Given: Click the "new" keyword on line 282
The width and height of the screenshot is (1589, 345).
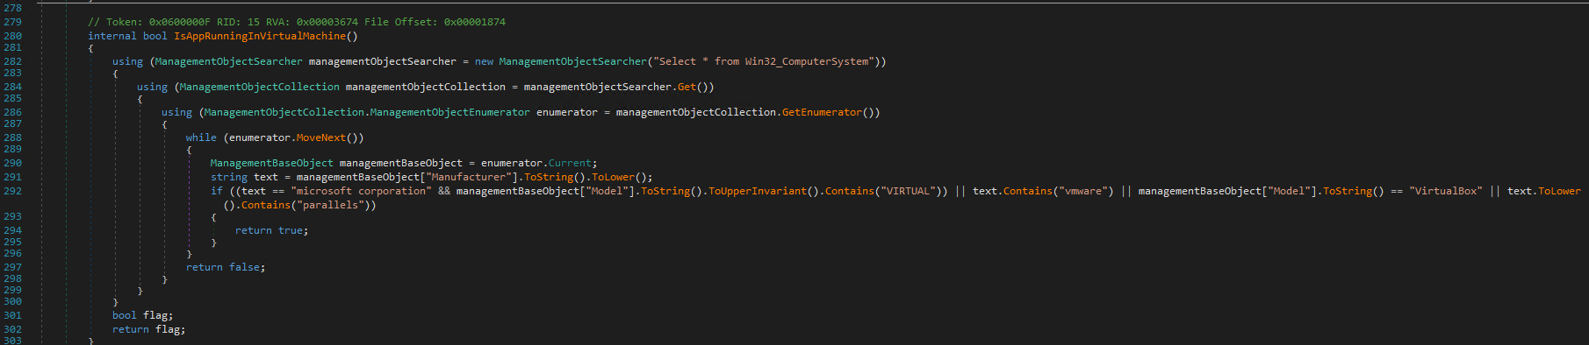Looking at the screenshot, I should (x=484, y=61).
